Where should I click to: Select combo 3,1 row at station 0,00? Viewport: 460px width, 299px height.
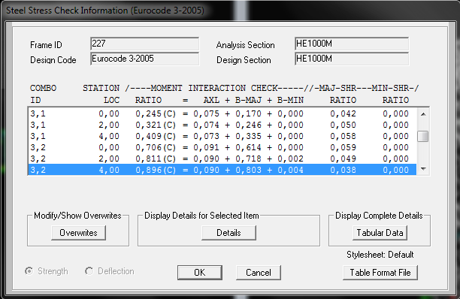[222, 113]
